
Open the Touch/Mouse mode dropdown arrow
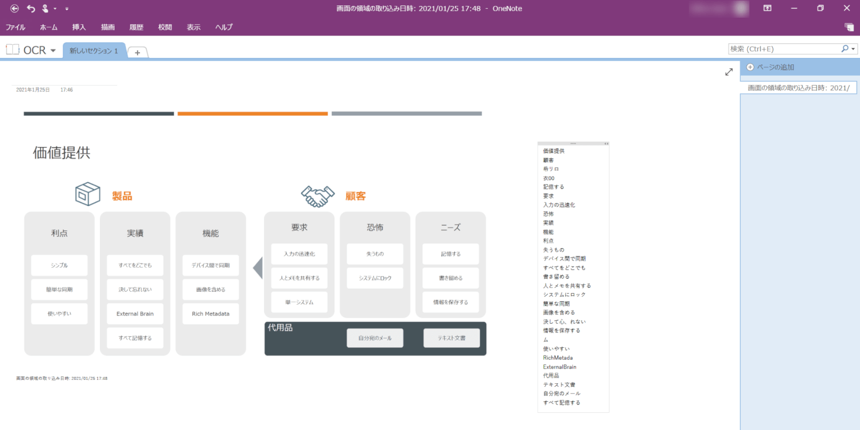click(55, 9)
